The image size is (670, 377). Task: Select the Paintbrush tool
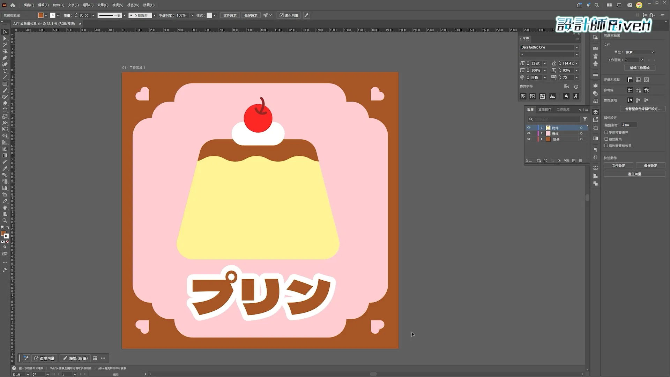point(5,90)
